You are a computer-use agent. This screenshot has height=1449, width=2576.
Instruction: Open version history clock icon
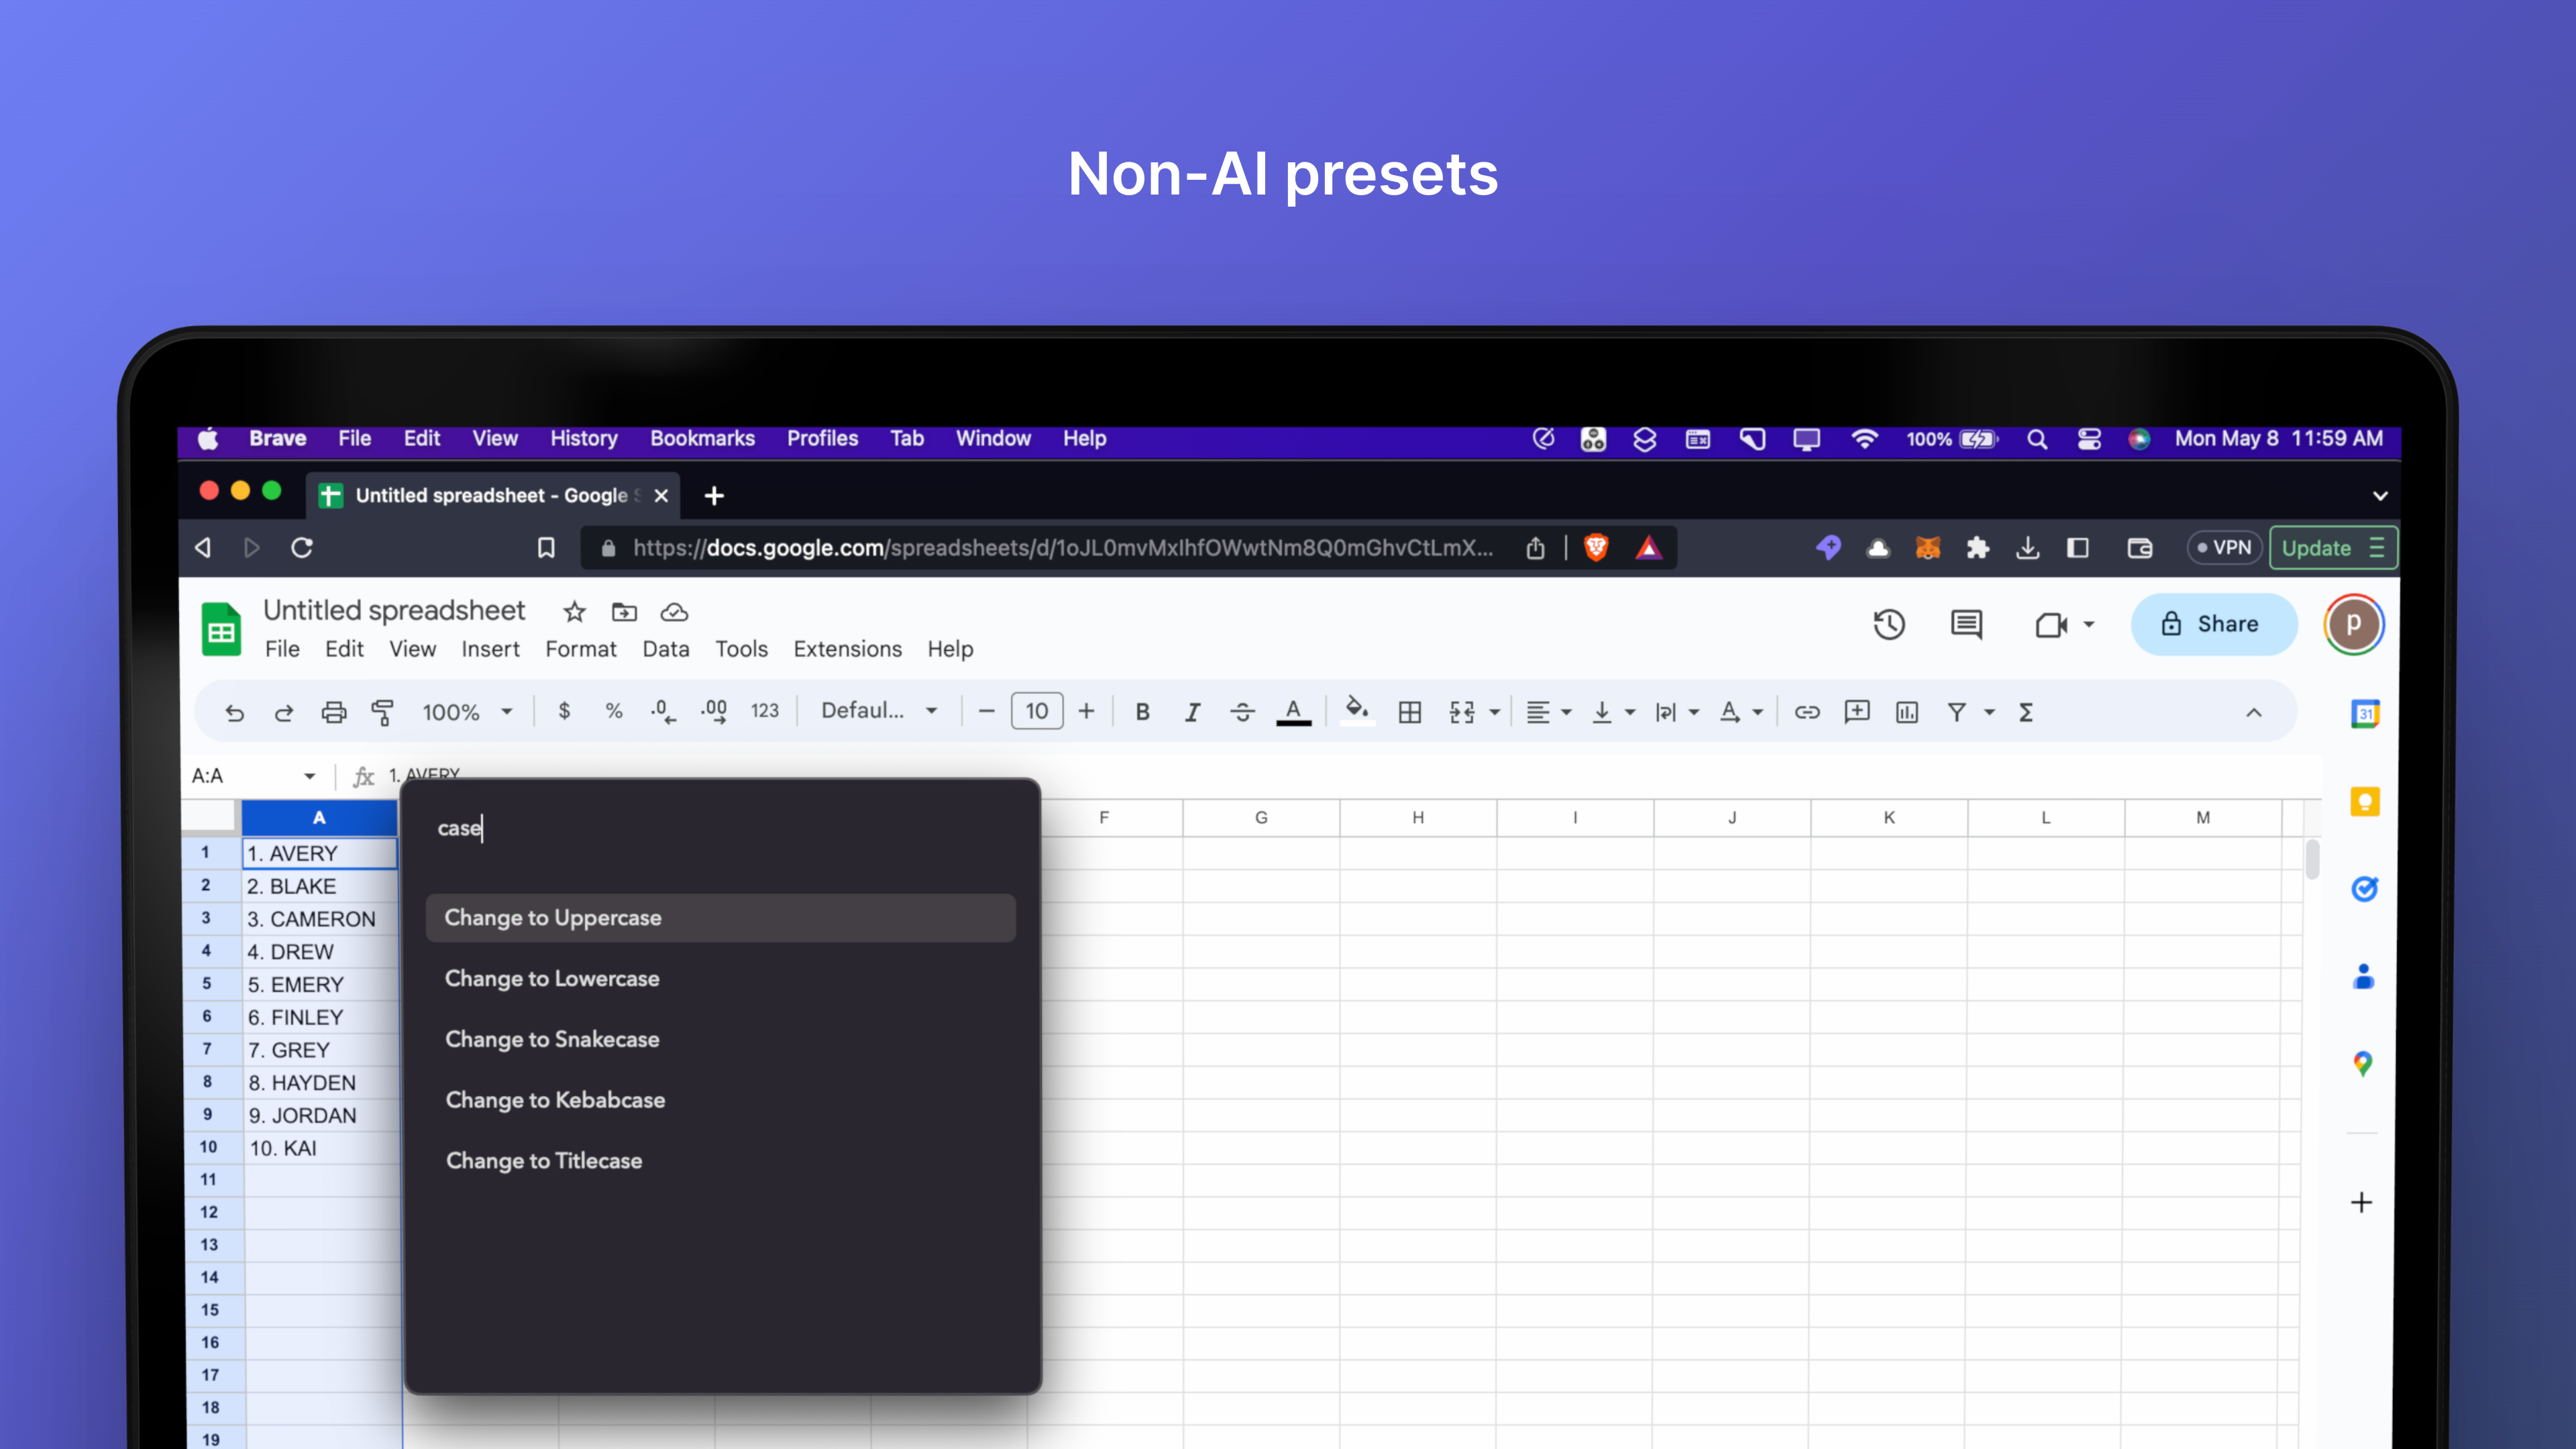pos(1889,625)
